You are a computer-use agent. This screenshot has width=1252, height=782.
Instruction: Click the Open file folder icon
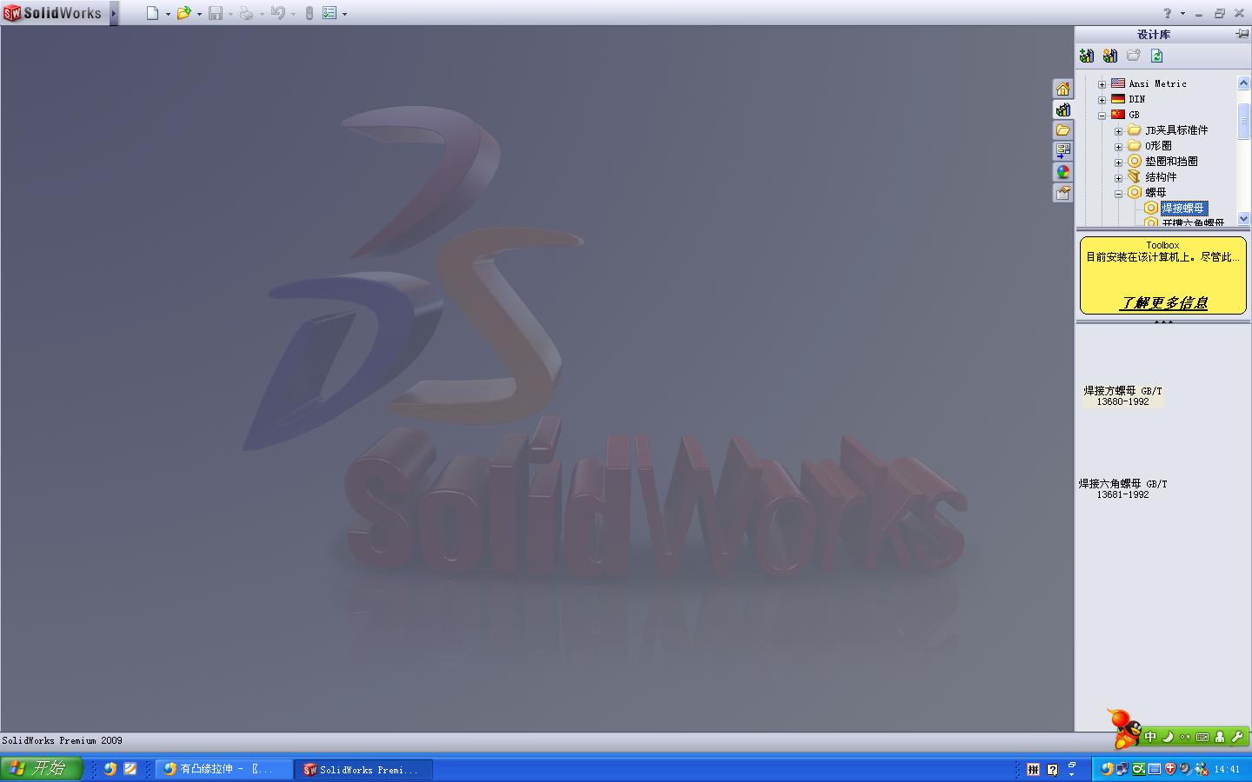tap(183, 13)
